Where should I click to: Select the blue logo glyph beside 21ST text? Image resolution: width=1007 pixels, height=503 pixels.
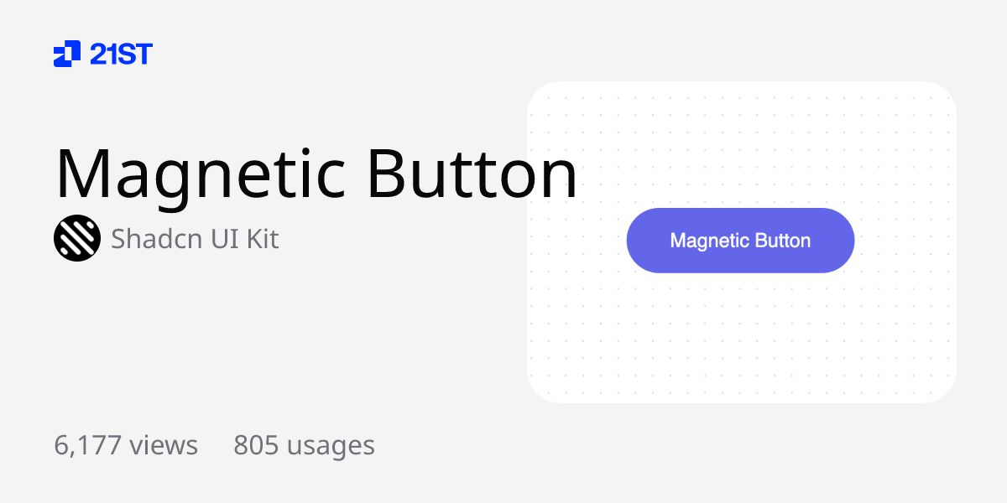[67, 54]
